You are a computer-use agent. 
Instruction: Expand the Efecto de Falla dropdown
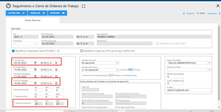coord(209,70)
